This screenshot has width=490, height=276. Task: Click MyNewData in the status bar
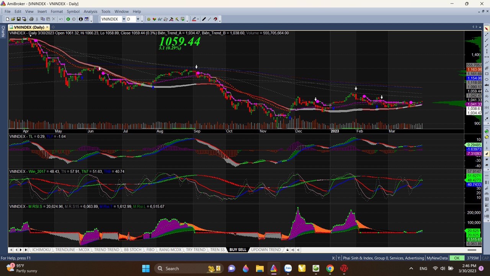437,258
